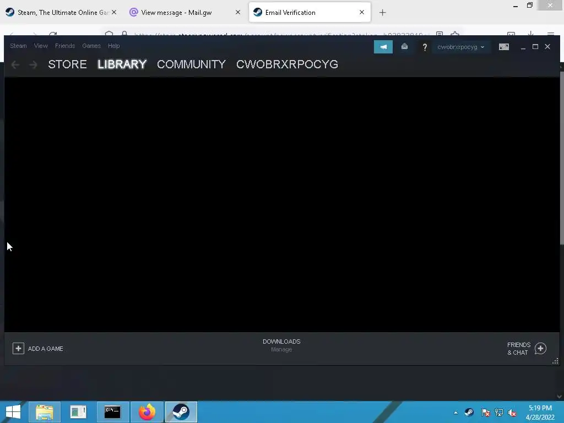Open the Action Center flag icon

[x=485, y=413]
